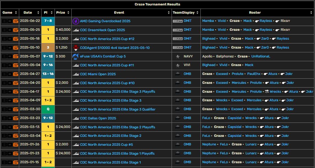Screen dimensions: 315x168
Task: Select the 13 - 16 placement cell
Action: click(48, 74)
